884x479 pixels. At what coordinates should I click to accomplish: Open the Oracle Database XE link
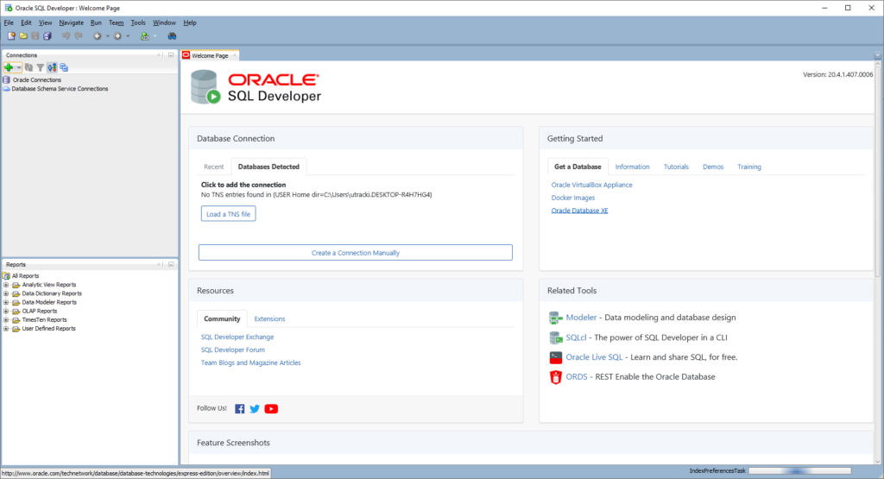point(579,211)
